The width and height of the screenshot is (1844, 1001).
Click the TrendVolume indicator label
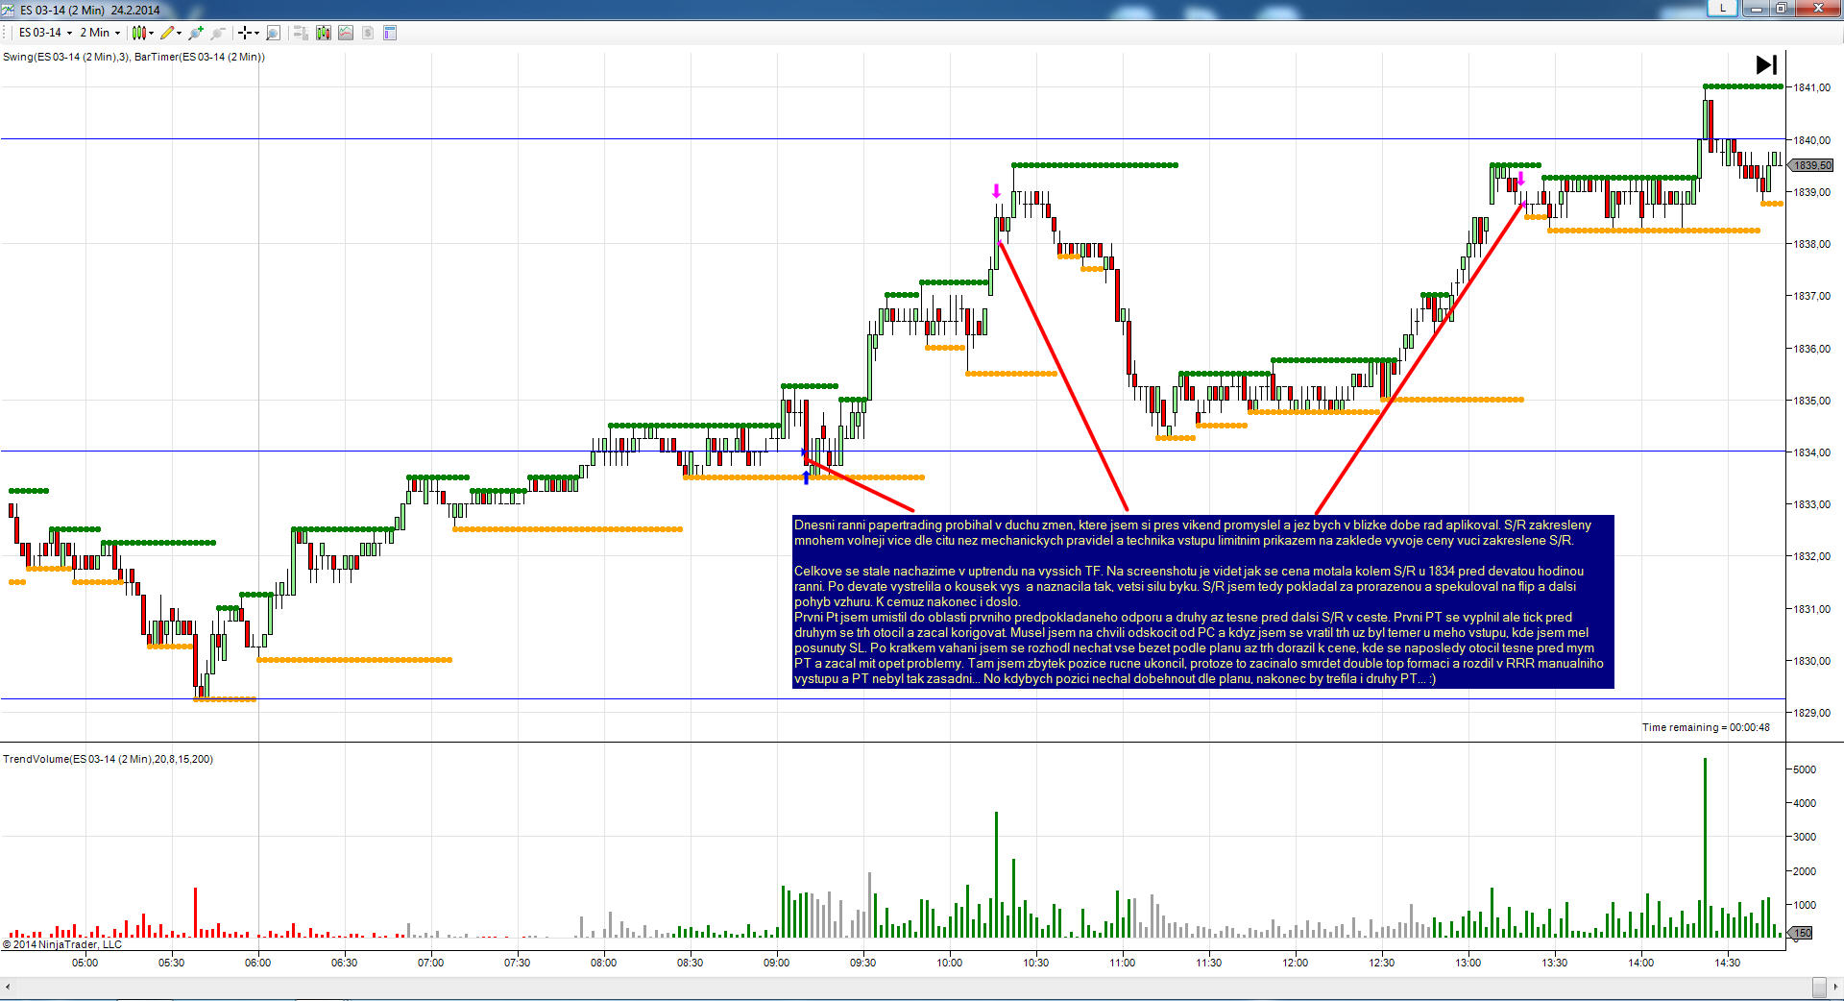point(108,759)
